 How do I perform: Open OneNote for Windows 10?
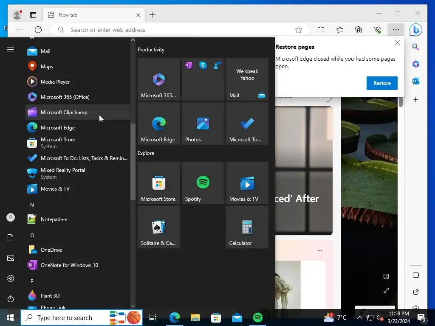(77, 265)
